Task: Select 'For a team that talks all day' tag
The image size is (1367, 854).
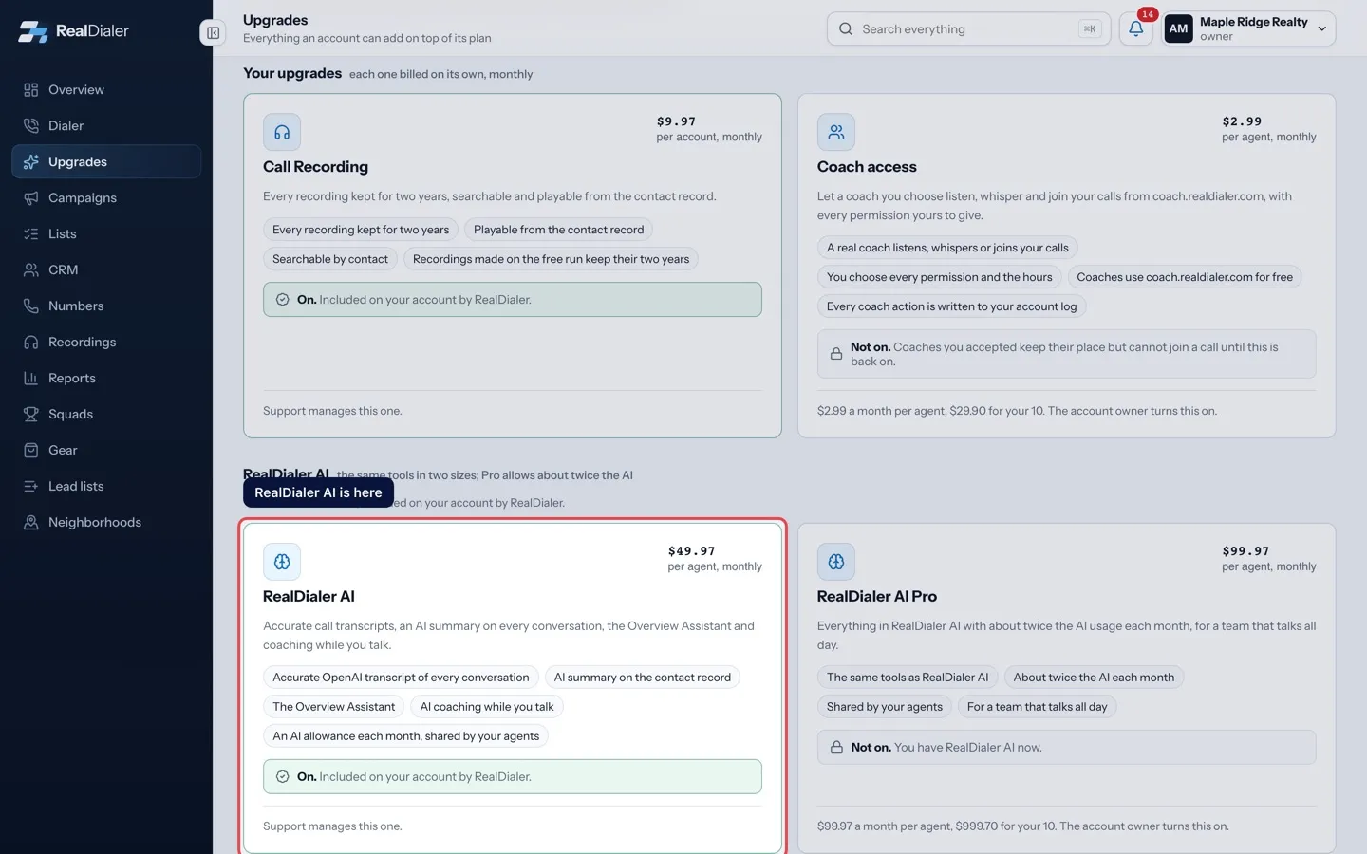Action: pos(1038,707)
